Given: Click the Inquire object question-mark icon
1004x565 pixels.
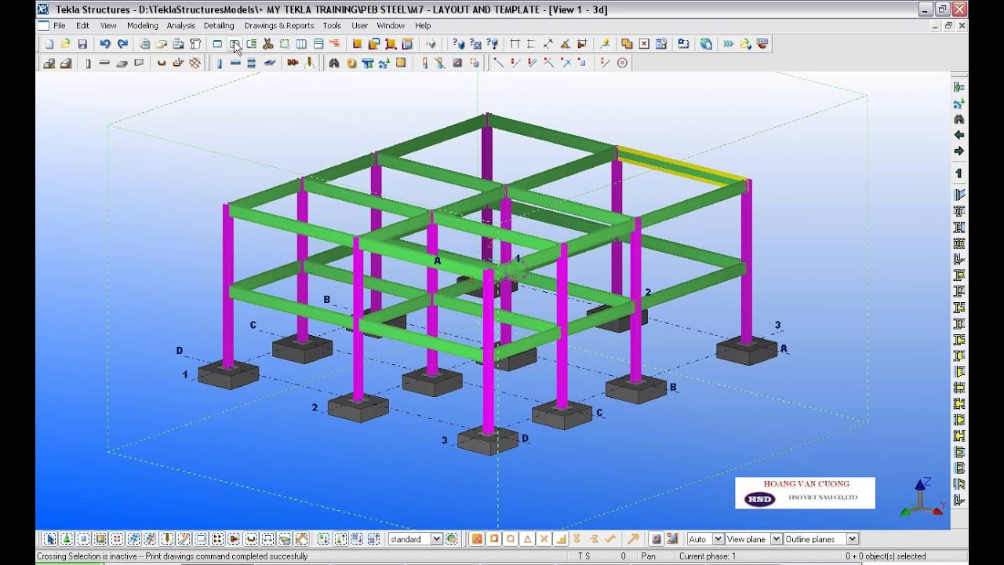Looking at the screenshot, I should [458, 44].
